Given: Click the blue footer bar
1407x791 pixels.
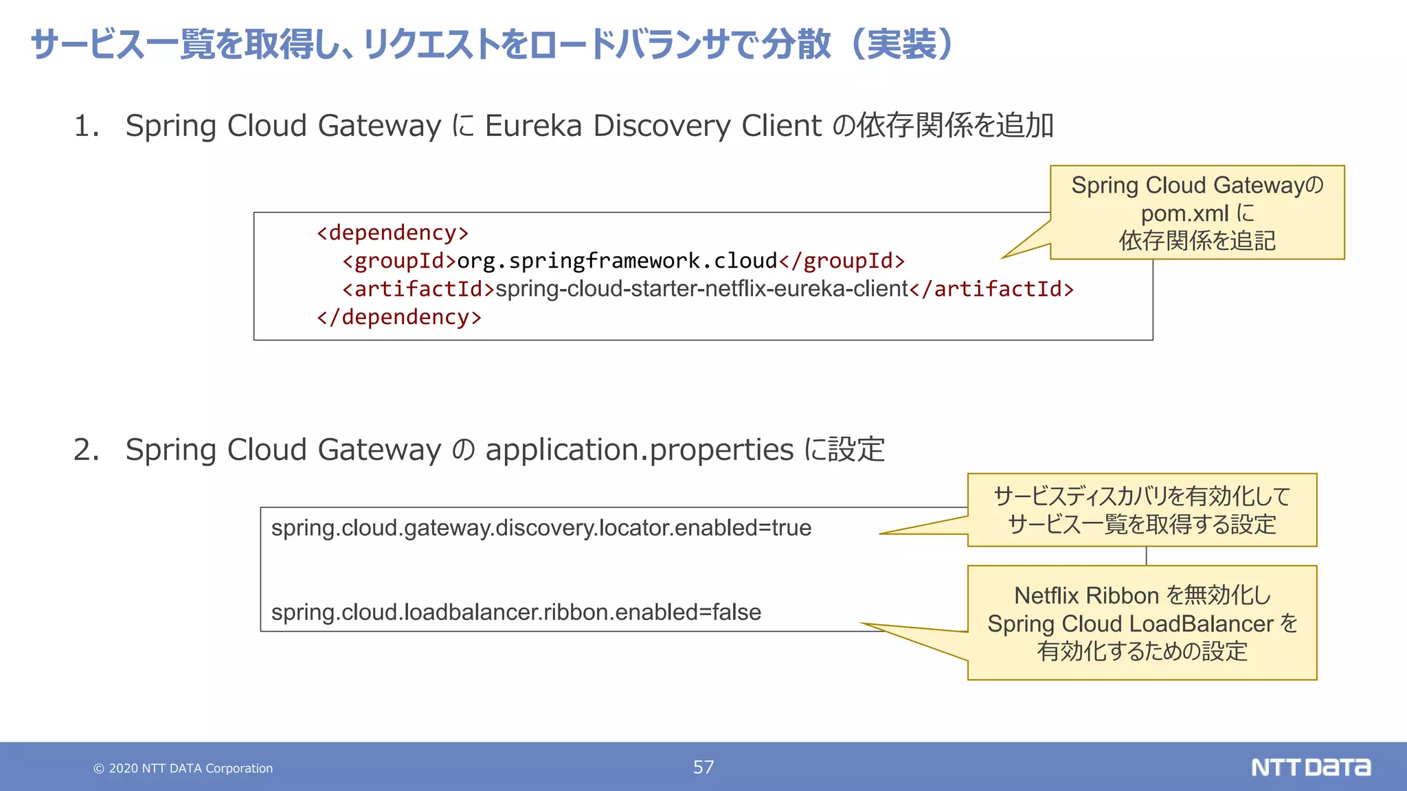Looking at the screenshot, I should coord(481,767).
